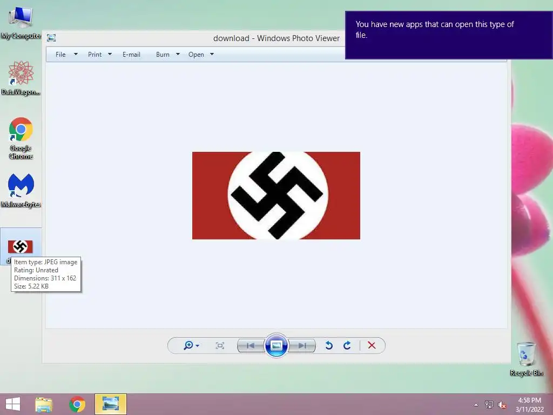Screen dimensions: 553x415
Task: Rotate the photo counterclockwise
Action: [329, 345]
